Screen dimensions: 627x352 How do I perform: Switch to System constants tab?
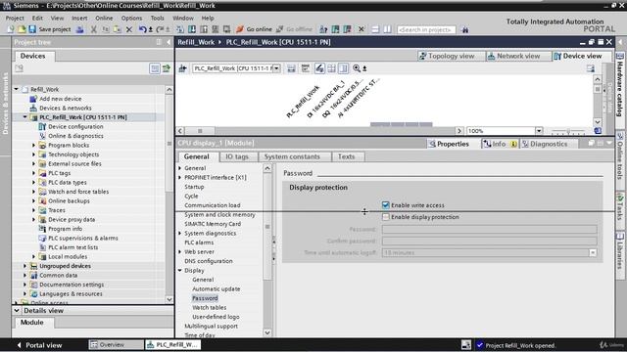pyautogui.click(x=292, y=156)
